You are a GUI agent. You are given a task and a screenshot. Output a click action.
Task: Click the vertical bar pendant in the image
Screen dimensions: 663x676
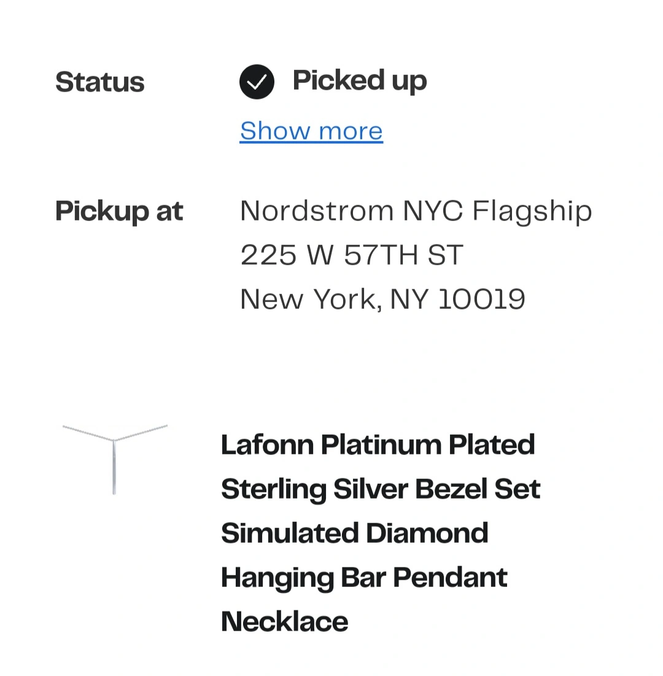coord(114,467)
